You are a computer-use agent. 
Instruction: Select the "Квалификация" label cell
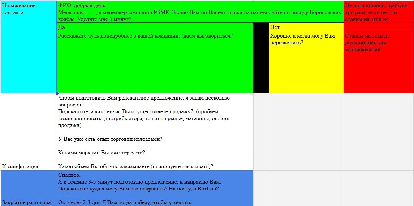tap(29, 132)
